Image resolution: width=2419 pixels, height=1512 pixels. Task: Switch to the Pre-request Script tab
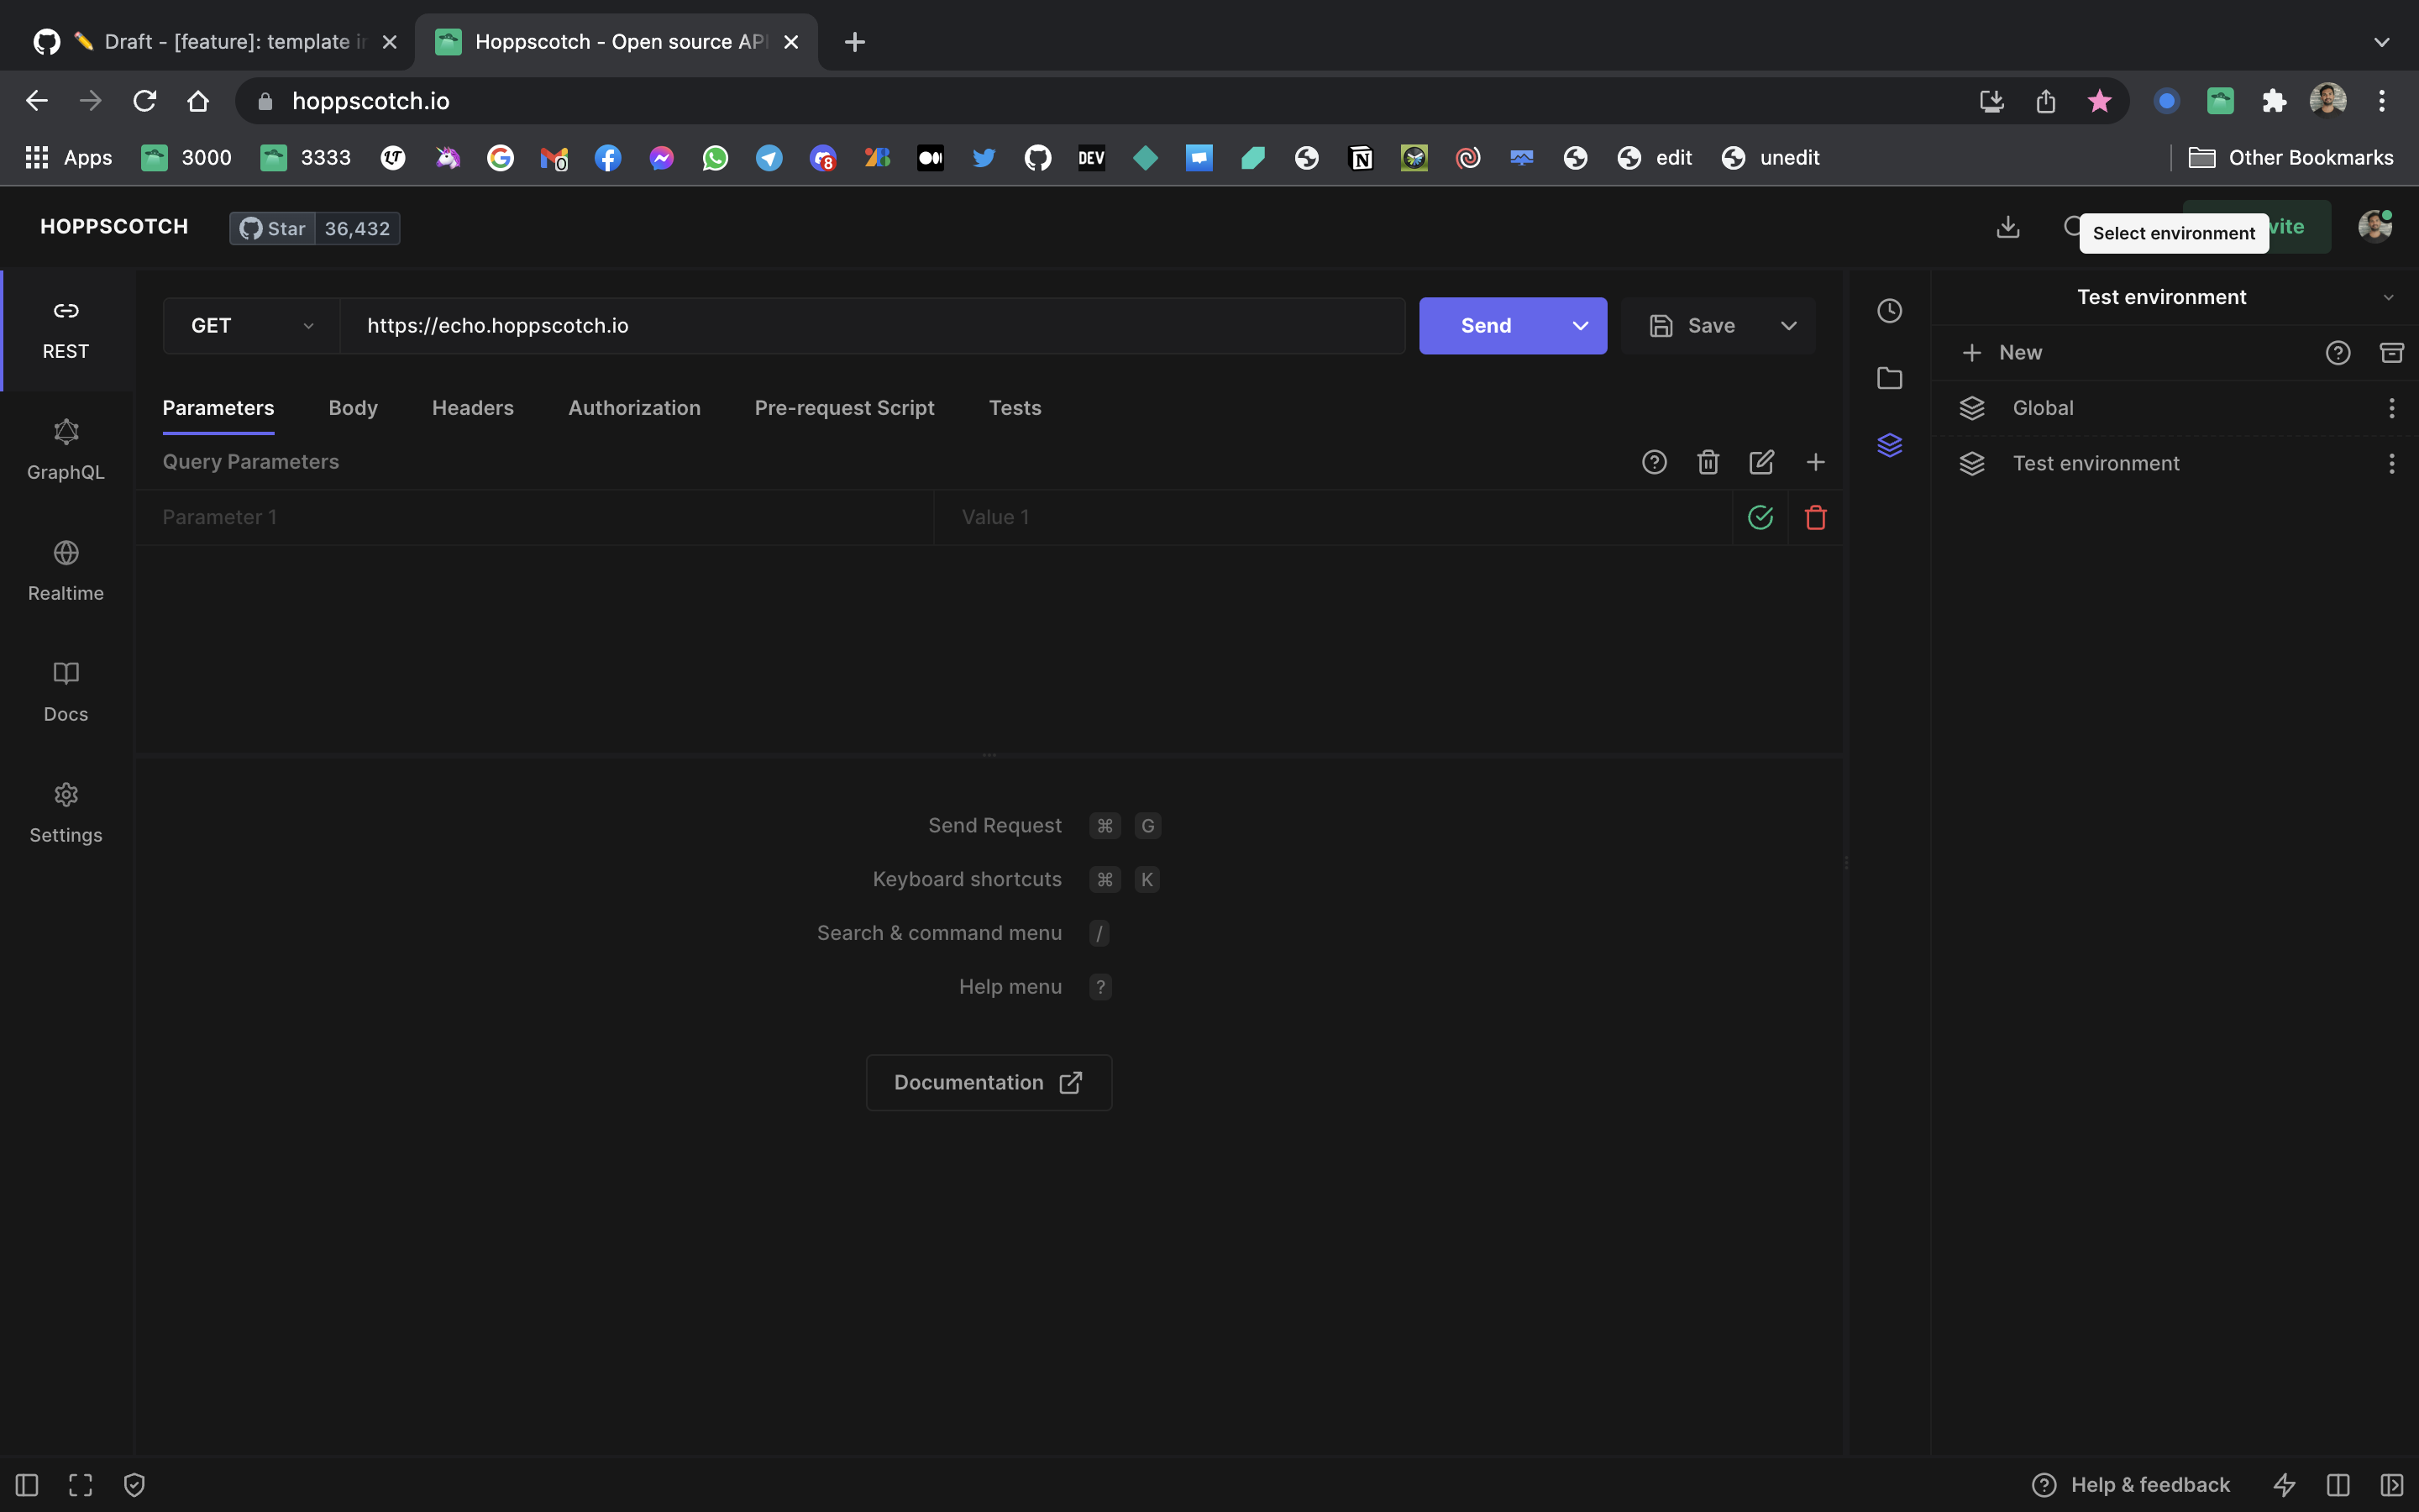[843, 408]
